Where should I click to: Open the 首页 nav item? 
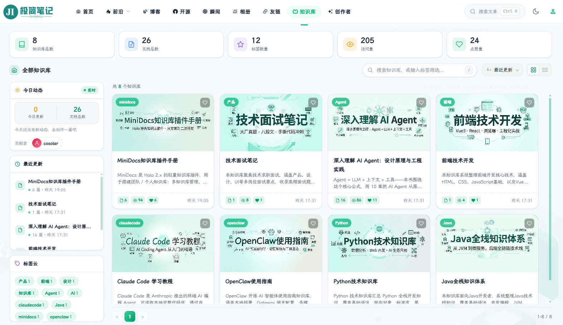(85, 11)
